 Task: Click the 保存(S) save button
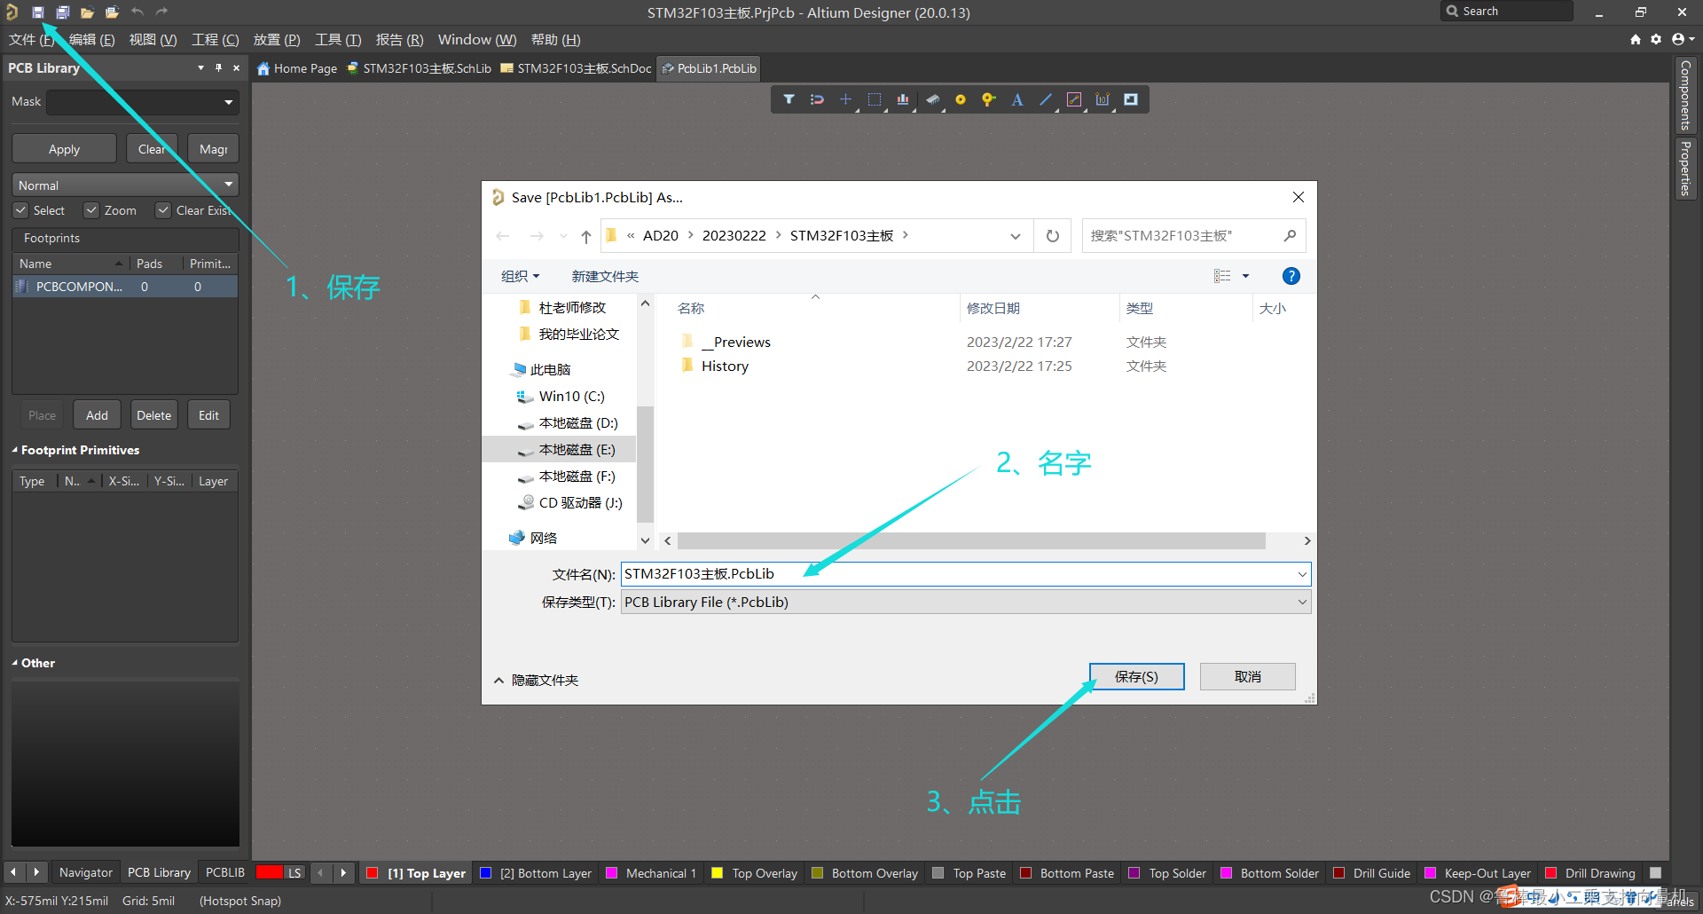[x=1136, y=676]
